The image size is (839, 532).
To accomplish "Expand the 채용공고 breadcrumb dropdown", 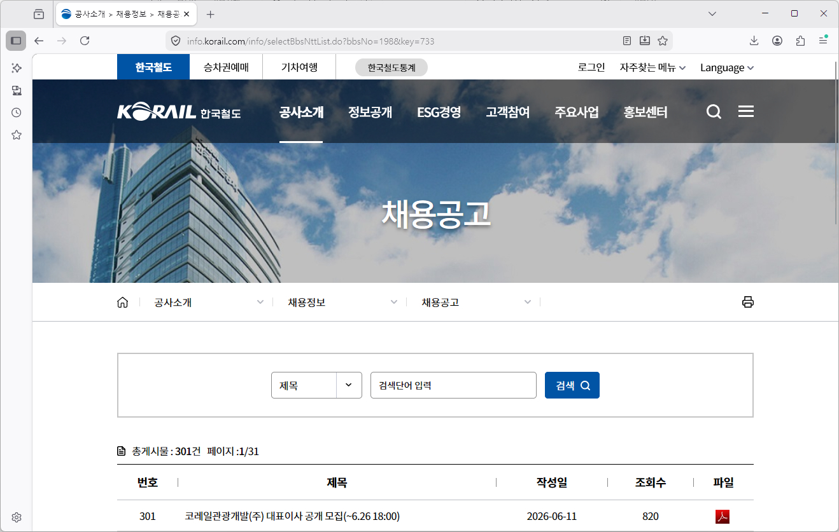I will click(476, 303).
